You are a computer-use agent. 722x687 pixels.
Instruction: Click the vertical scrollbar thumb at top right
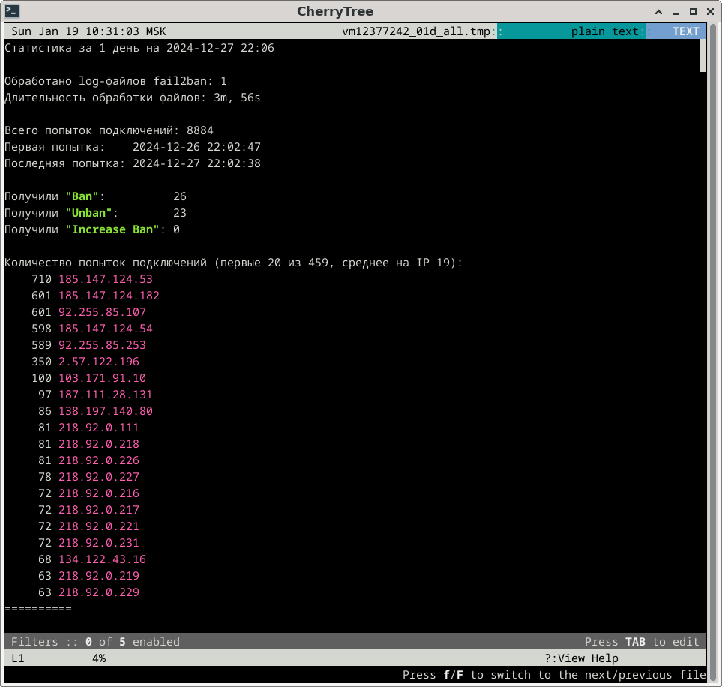pyautogui.click(x=702, y=55)
